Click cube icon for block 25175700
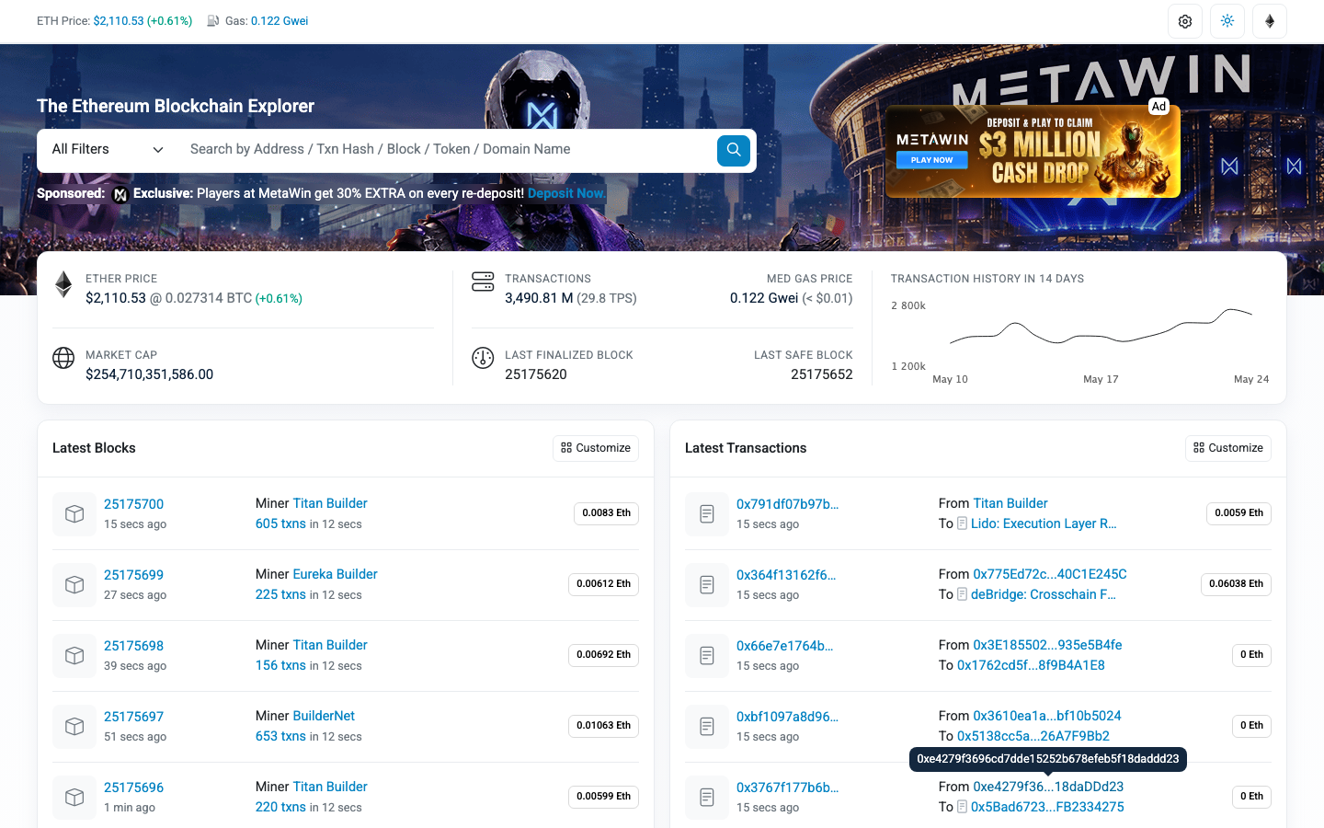 74,513
